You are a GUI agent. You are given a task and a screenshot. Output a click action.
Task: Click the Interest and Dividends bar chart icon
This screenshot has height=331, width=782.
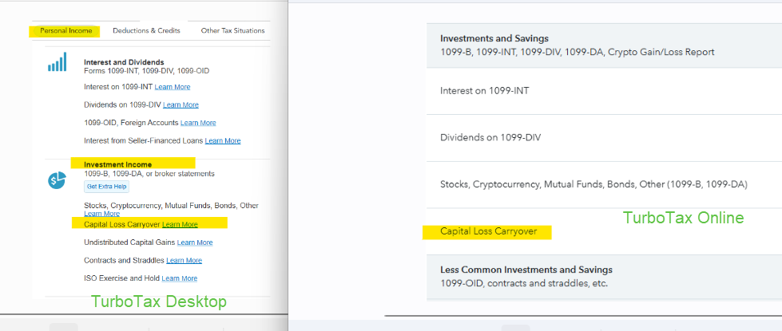(x=57, y=61)
